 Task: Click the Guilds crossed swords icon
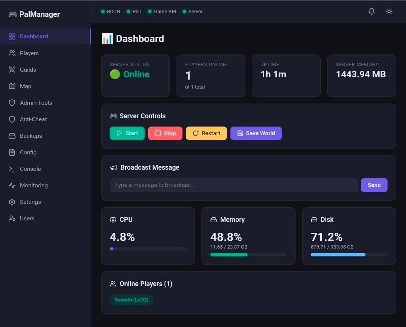point(12,70)
